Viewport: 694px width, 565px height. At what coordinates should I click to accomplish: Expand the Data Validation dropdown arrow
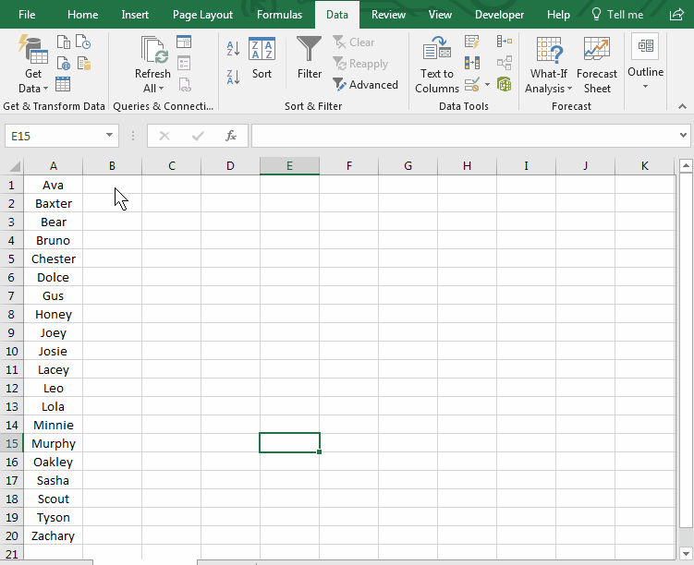487,84
